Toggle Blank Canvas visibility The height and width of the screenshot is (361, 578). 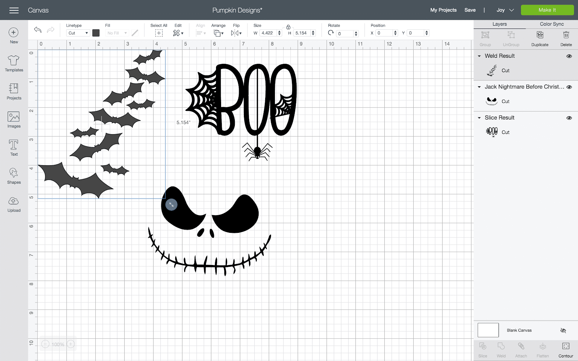pyautogui.click(x=563, y=330)
